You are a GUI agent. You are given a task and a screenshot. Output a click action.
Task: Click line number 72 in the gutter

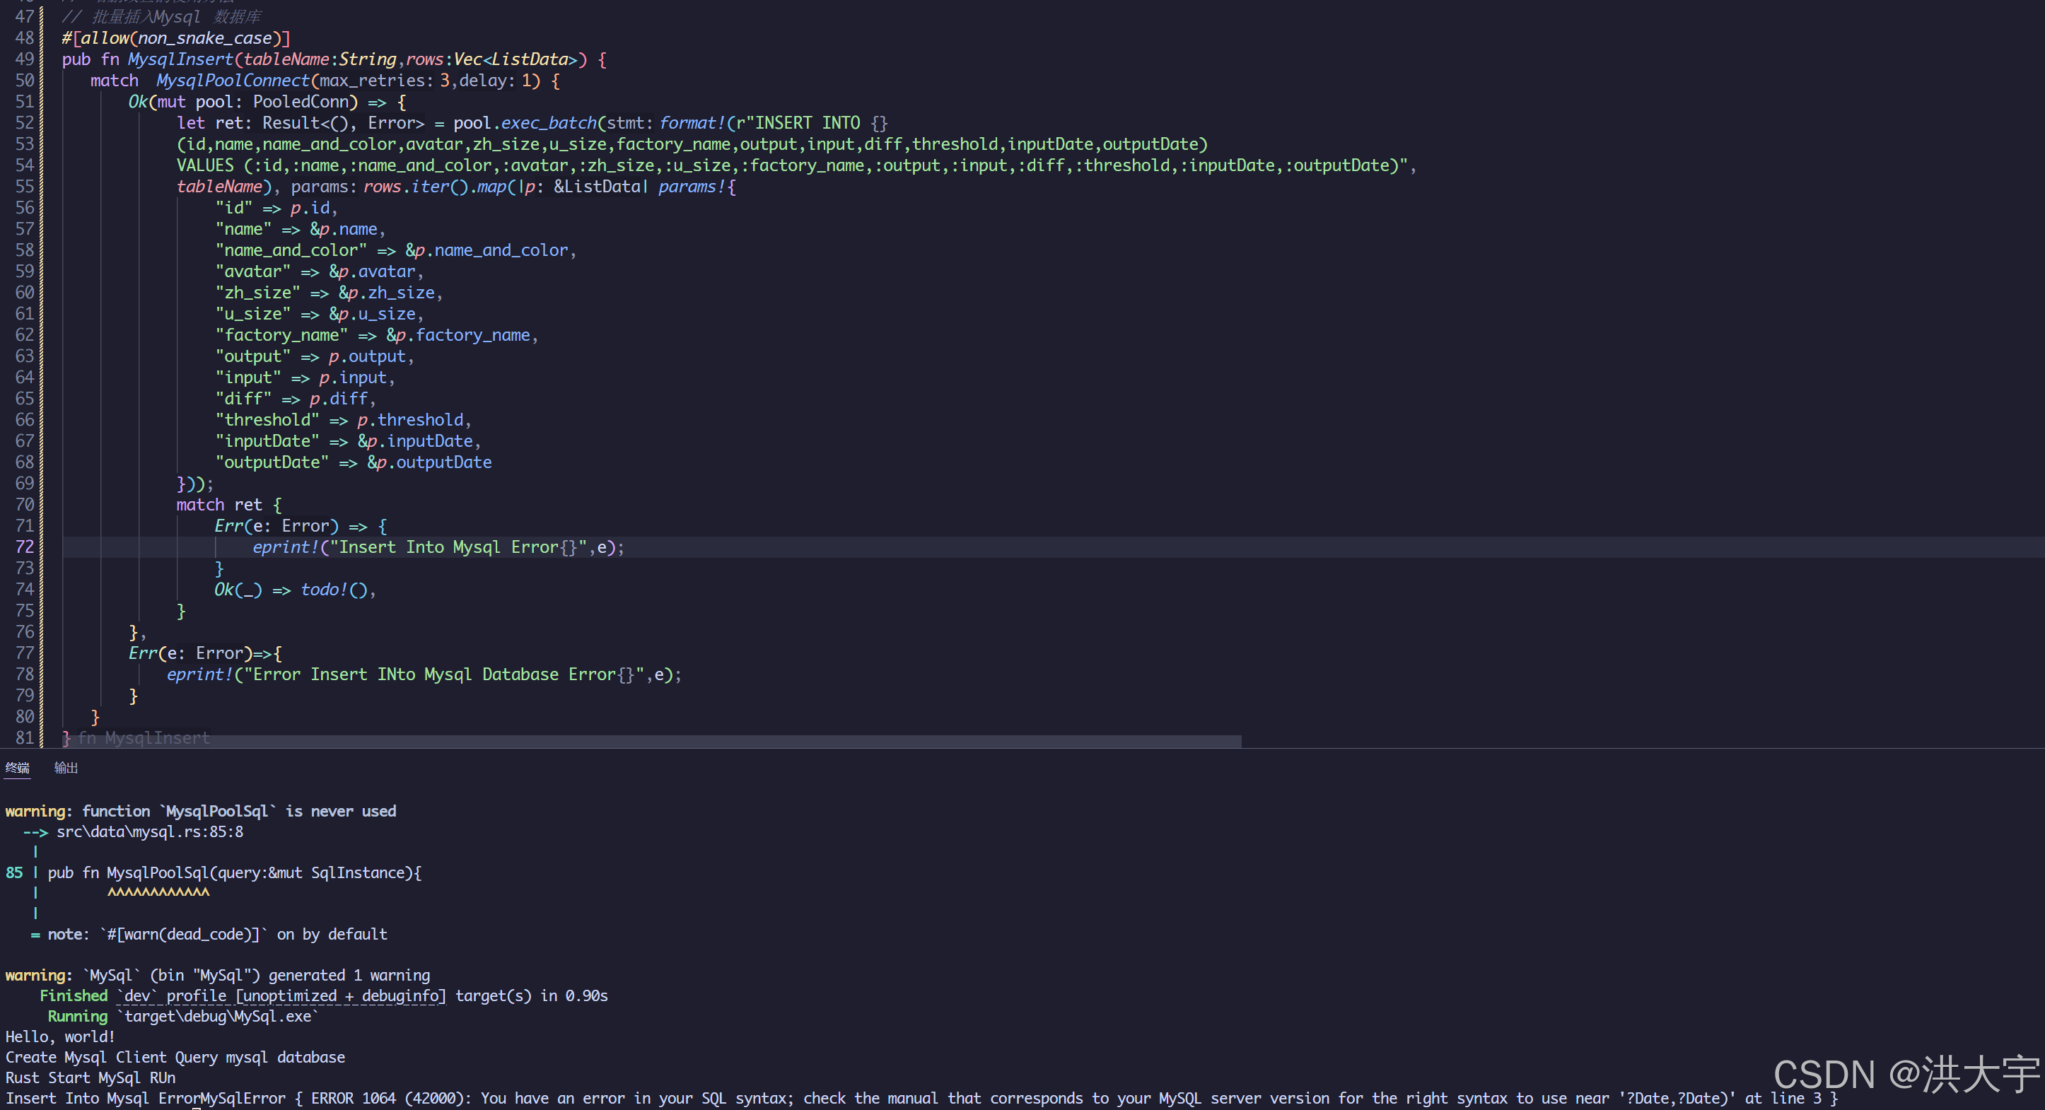click(x=25, y=547)
